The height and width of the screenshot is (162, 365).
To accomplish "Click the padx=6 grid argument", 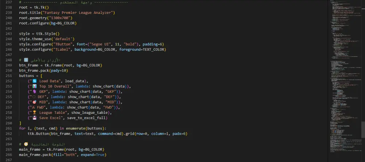I will (179, 134).
